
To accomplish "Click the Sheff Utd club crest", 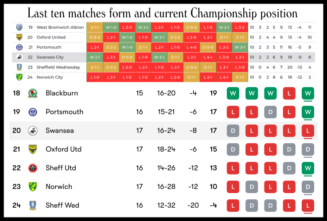I will pyautogui.click(x=32, y=168).
